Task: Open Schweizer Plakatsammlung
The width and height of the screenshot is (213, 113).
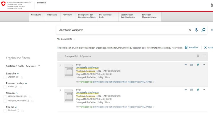Action: (x=149, y=16)
